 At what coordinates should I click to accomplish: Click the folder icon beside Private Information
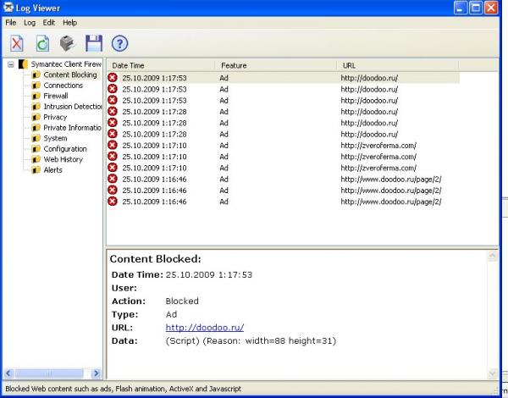pyautogui.click(x=36, y=128)
